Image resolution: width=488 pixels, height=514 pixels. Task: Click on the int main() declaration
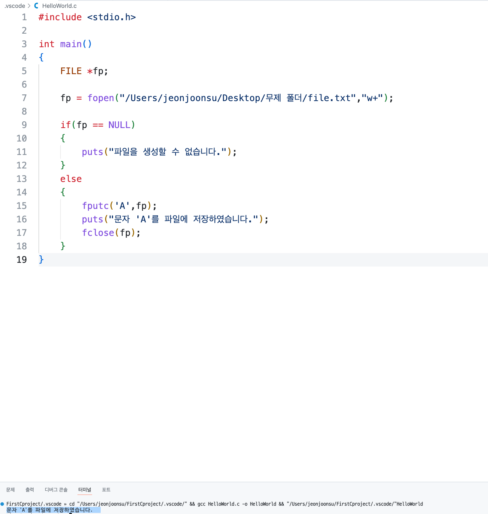[65, 44]
